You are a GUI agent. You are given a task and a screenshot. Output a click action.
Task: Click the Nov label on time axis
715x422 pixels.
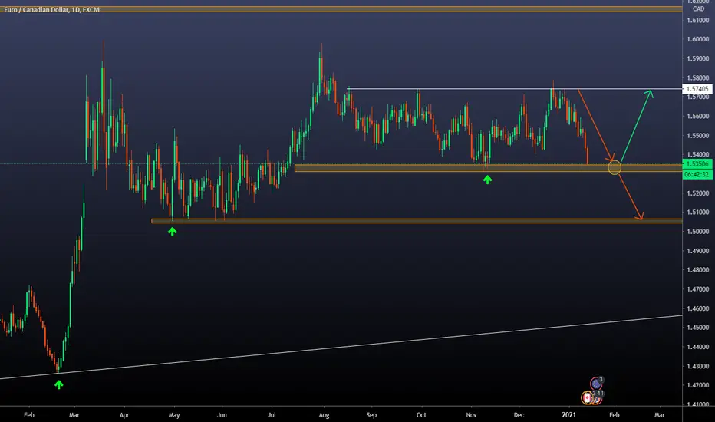click(x=471, y=414)
